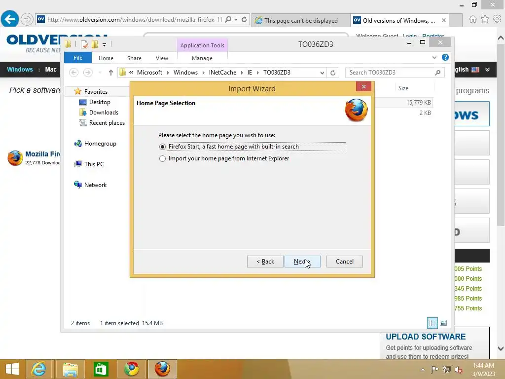This screenshot has height=379, width=505.
Task: Go back in the Import Wizard
Action: pyautogui.click(x=265, y=262)
